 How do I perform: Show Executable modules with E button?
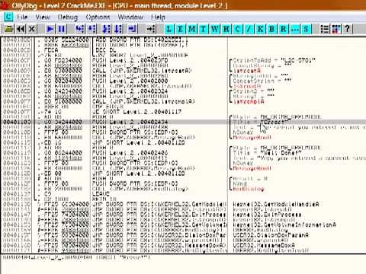pos(180,29)
